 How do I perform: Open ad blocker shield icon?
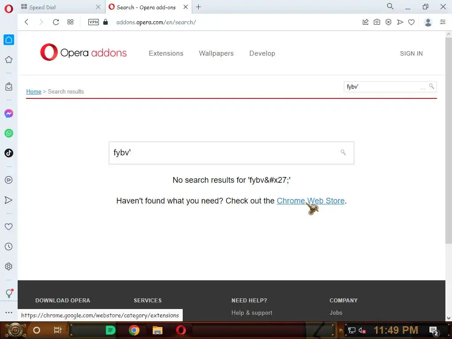coord(388,22)
